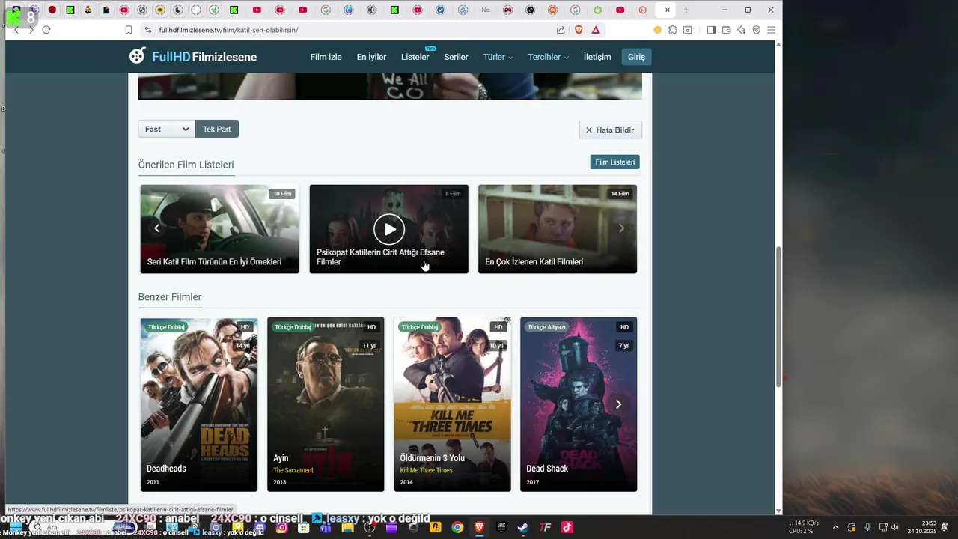Close the active browser tab

(x=667, y=10)
